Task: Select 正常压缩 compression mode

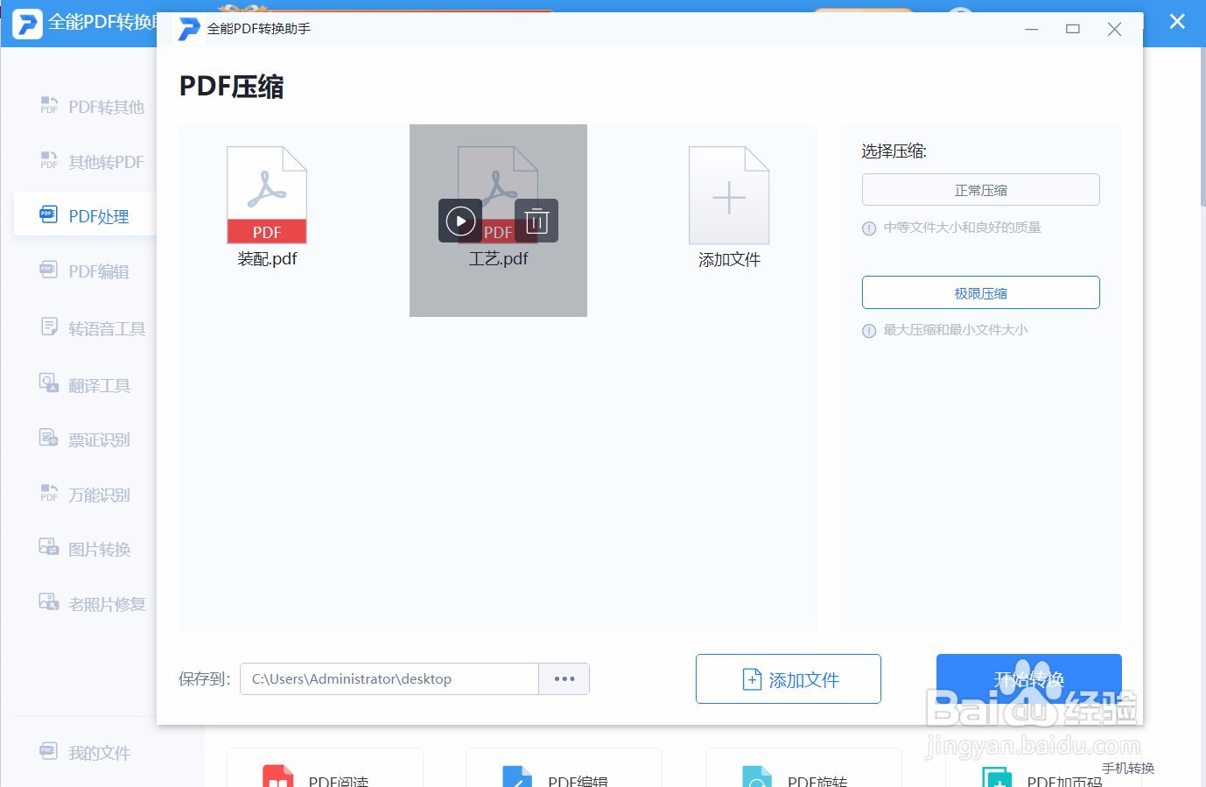Action: [980, 189]
